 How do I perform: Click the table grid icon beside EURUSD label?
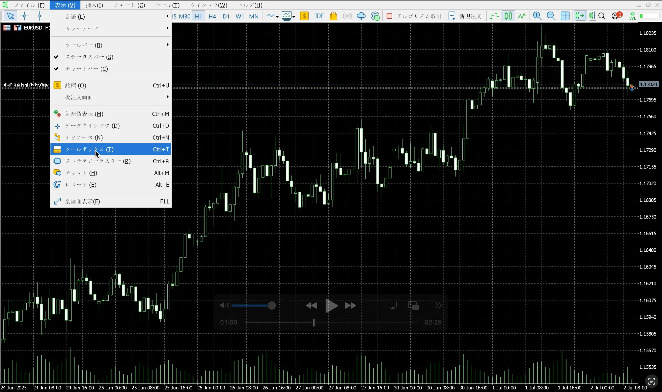point(7,27)
